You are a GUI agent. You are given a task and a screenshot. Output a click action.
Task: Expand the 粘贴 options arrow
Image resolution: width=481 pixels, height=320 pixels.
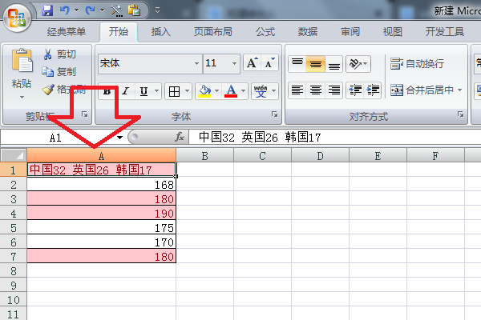tap(22, 97)
